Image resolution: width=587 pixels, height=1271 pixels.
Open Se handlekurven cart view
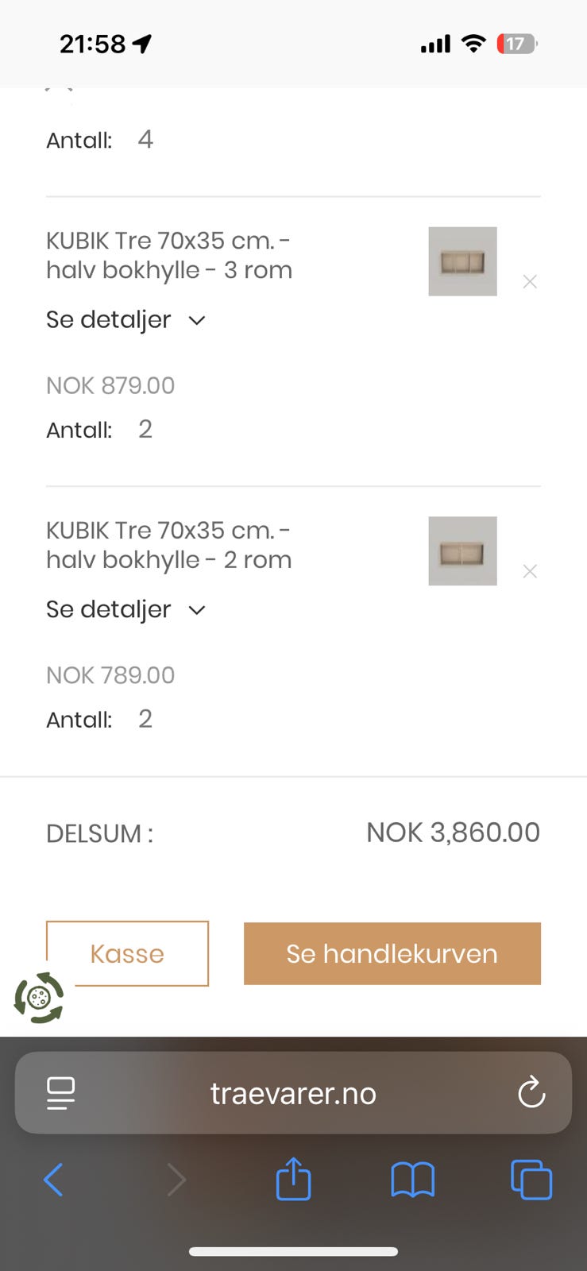point(392,953)
